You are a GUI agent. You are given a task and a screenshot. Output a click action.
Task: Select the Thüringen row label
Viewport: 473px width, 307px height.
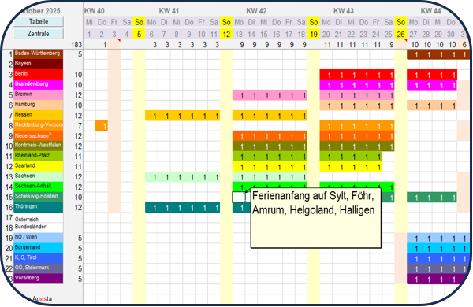pyautogui.click(x=39, y=207)
